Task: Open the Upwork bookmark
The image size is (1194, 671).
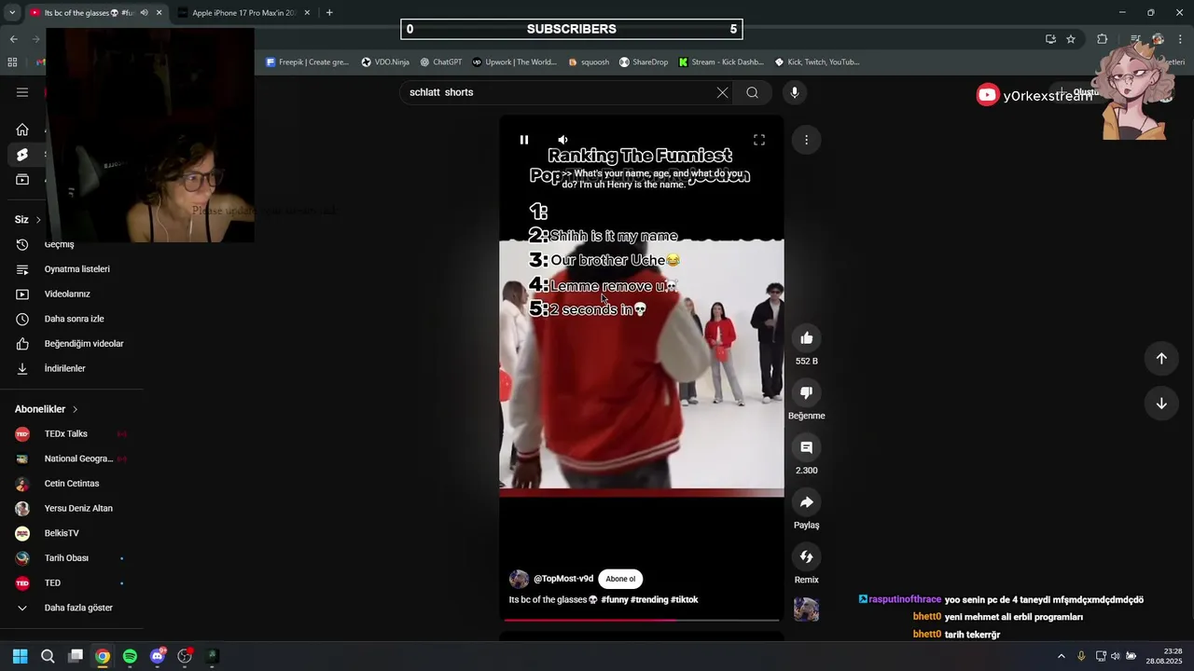Action: point(515,62)
